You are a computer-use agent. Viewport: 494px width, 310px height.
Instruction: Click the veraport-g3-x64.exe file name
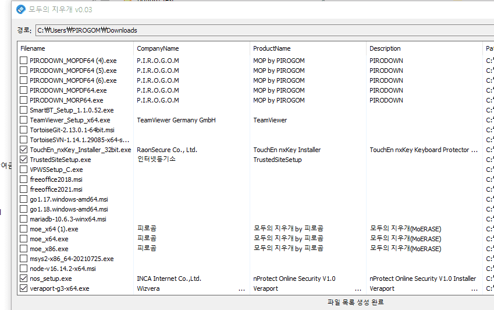59,288
